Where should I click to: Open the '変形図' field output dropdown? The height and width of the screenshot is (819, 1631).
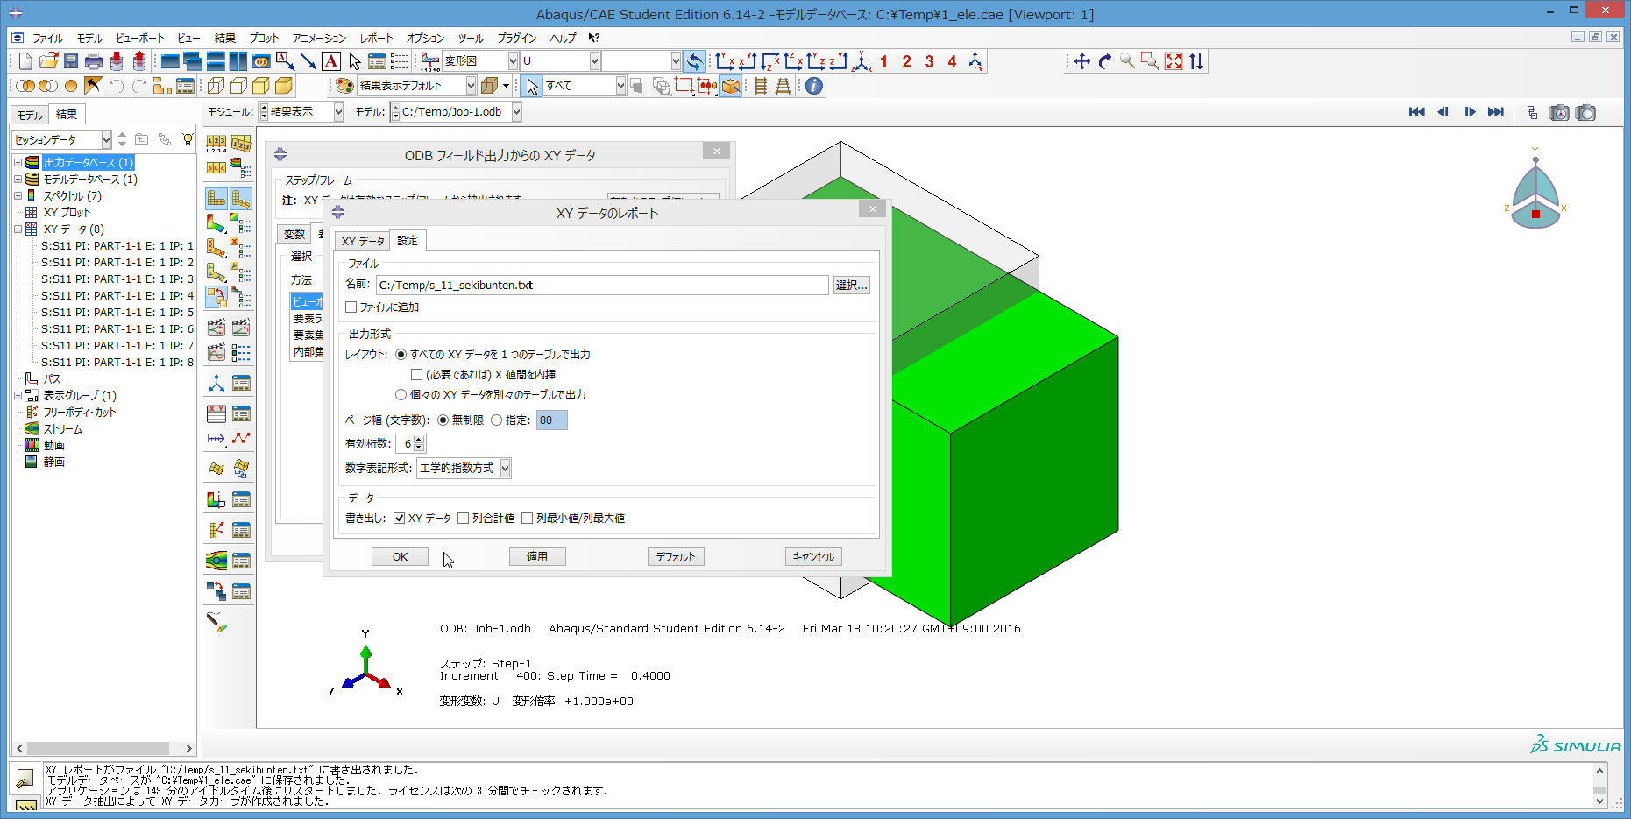pyautogui.click(x=513, y=61)
